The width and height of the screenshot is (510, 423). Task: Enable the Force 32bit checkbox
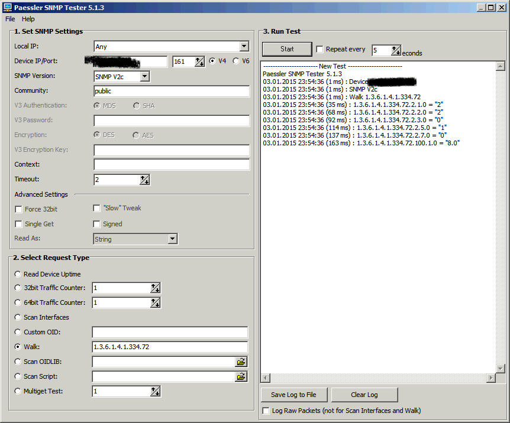[18, 209]
